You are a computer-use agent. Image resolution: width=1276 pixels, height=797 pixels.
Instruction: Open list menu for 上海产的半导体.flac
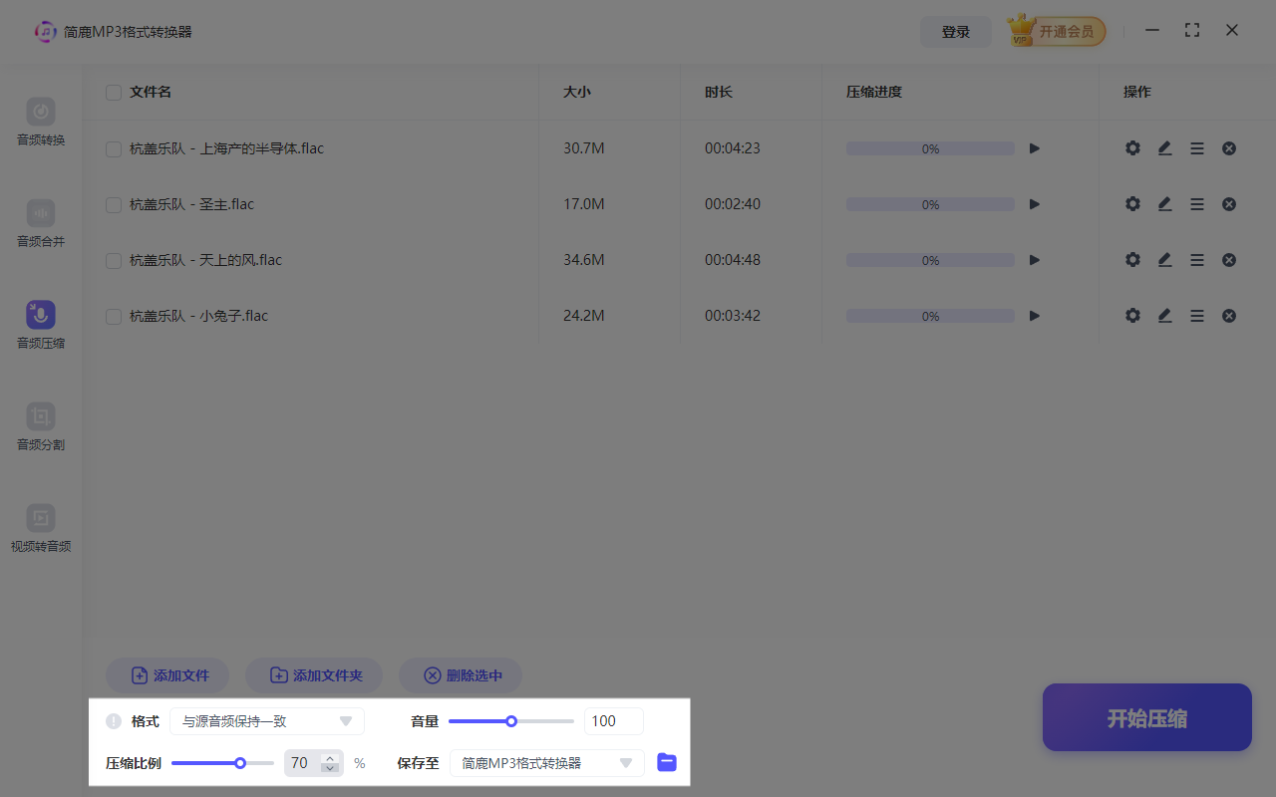click(x=1197, y=148)
